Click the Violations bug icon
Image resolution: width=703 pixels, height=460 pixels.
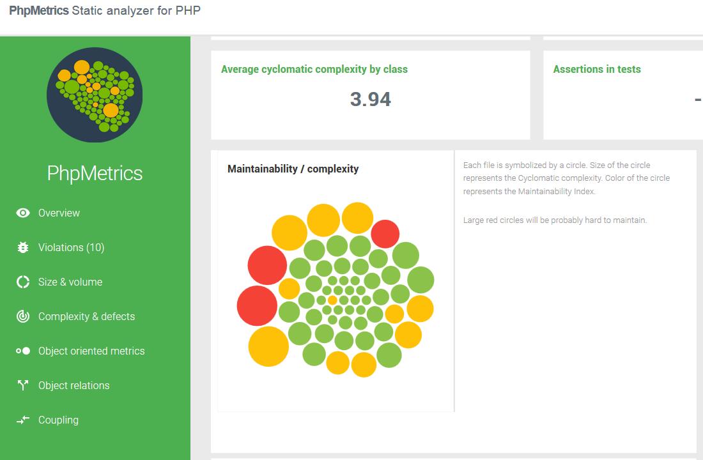pyautogui.click(x=23, y=247)
